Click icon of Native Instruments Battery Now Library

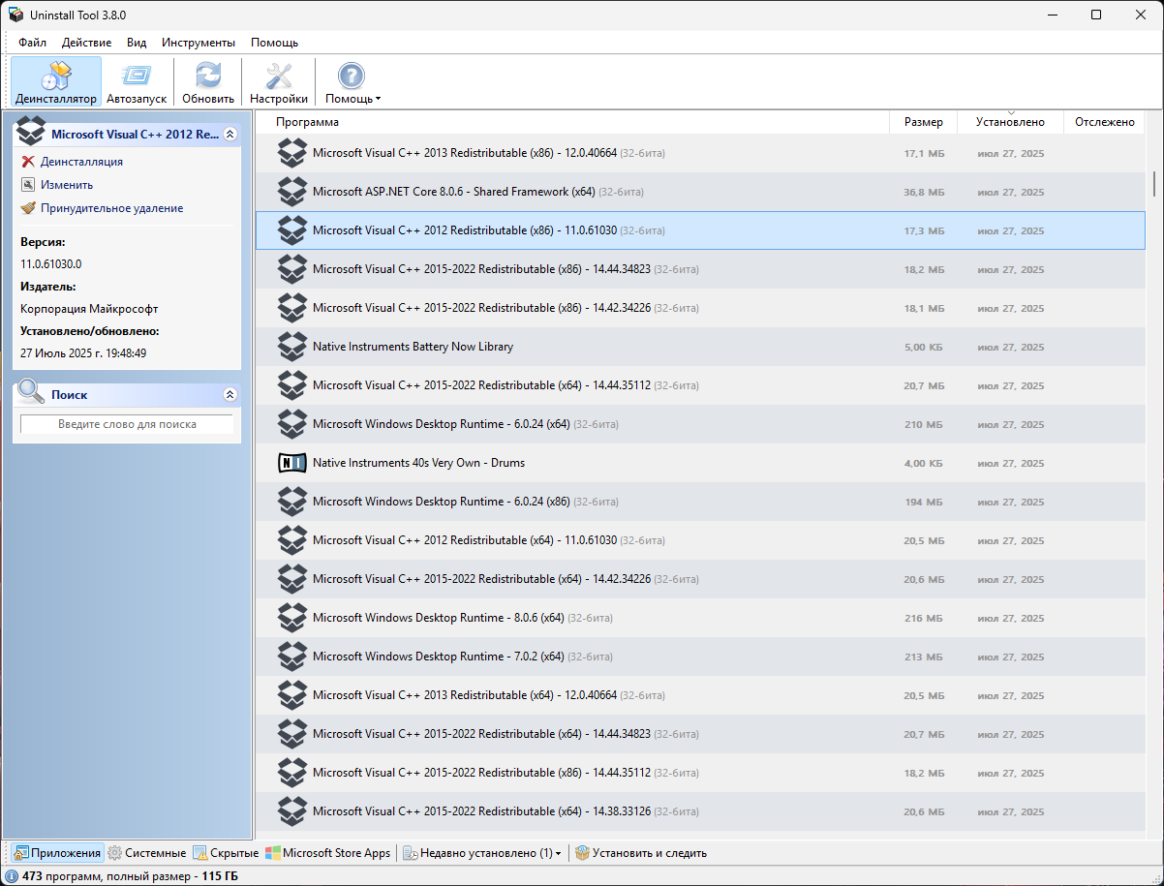point(291,347)
